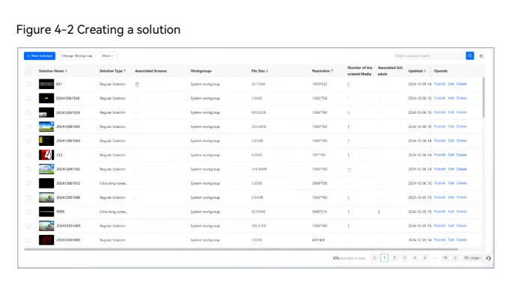Open thumbnail of solution 9999
This screenshot has height=285, width=521.
click(x=46, y=212)
